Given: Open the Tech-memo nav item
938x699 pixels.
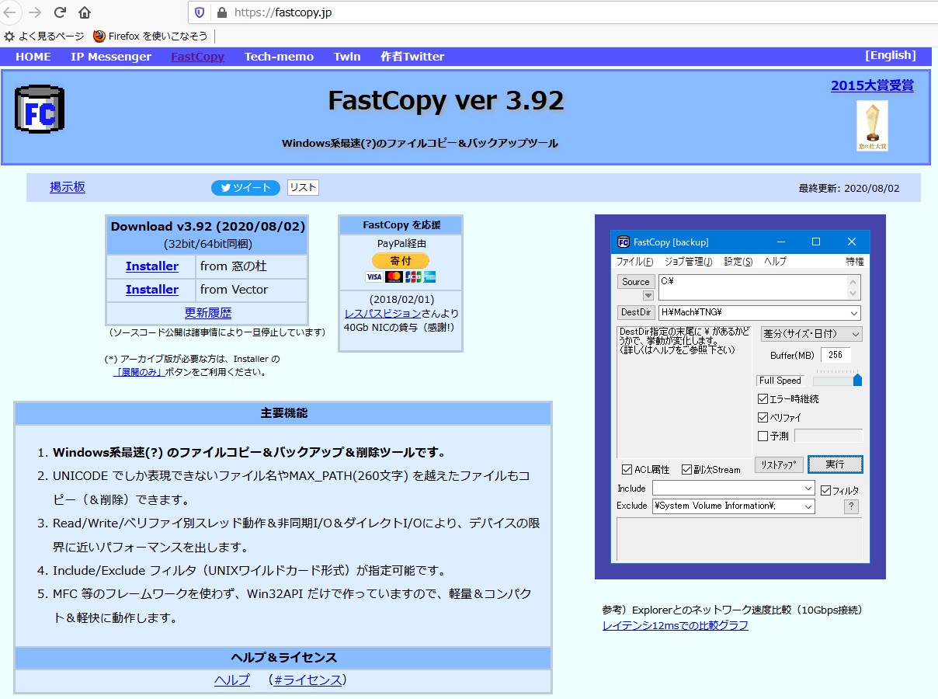Looking at the screenshot, I should [280, 57].
